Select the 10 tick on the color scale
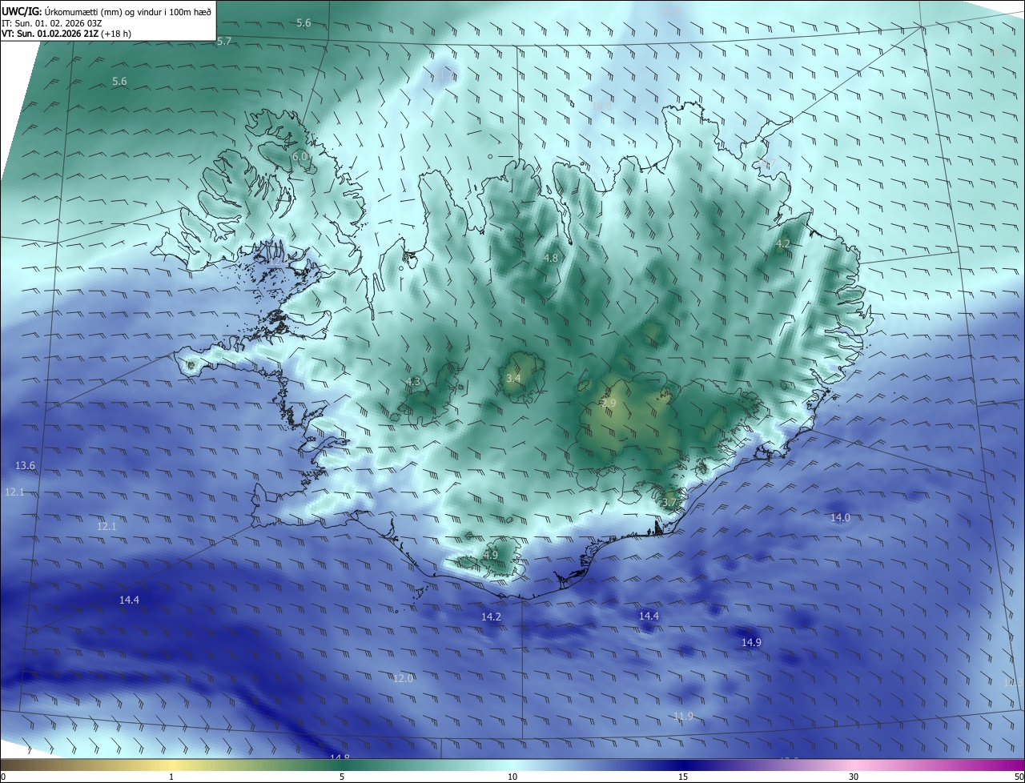Image resolution: width=1025 pixels, height=783 pixels. [512, 777]
